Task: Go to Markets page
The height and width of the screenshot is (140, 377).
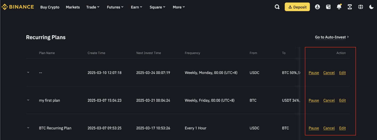Action: tap(73, 7)
